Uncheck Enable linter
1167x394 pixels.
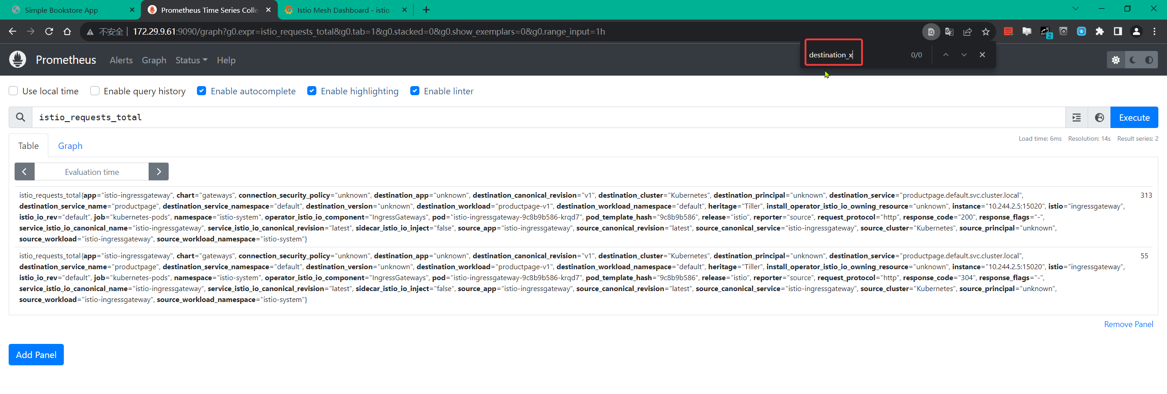[415, 91]
